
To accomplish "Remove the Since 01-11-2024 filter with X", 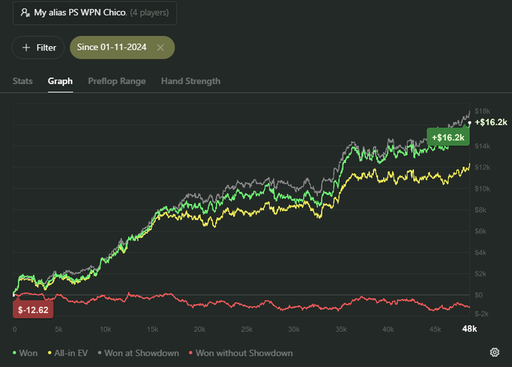I will pyautogui.click(x=160, y=48).
